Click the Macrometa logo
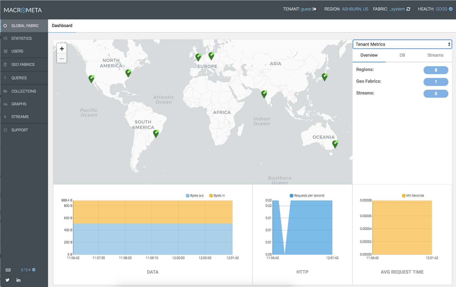This screenshot has width=456, height=287. coord(23,10)
